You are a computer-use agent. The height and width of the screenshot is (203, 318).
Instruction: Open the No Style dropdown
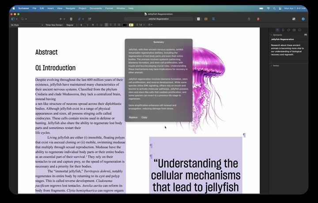pyautogui.click(x=26, y=25)
